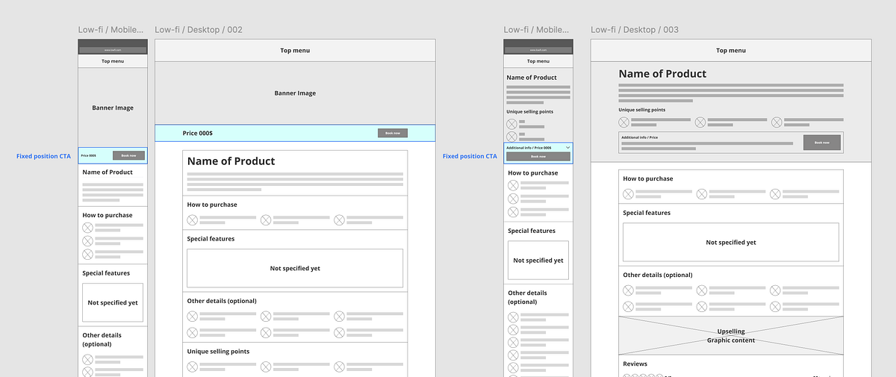Click first placeholder icon in Desktop 002 How to purchase
896x377 pixels.
(193, 219)
